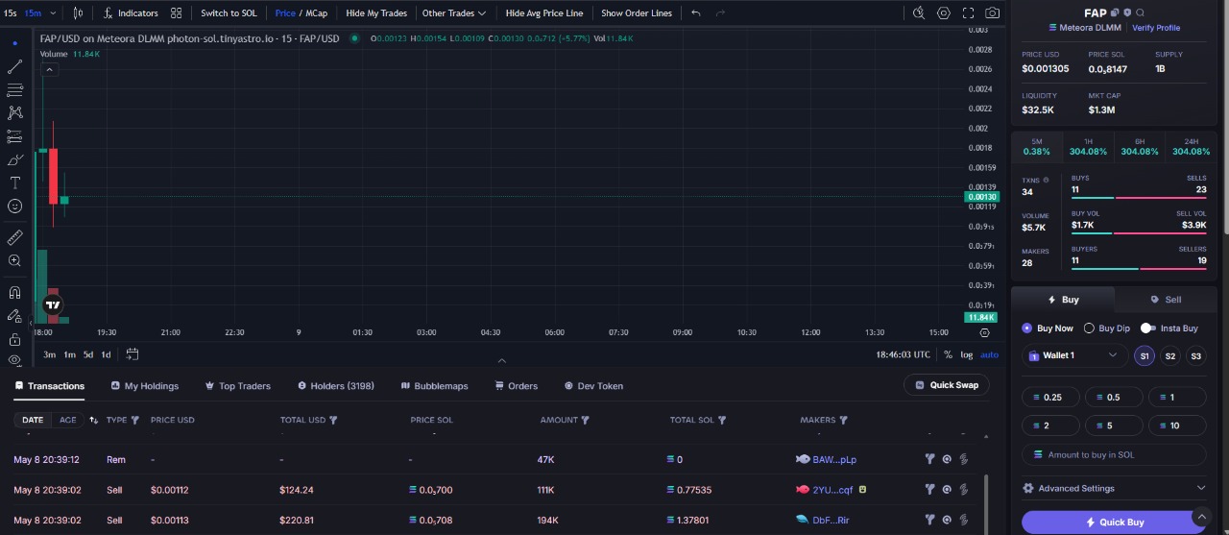This screenshot has height=535, width=1229.
Task: Open the Holders (3198) tab
Action: pos(336,386)
